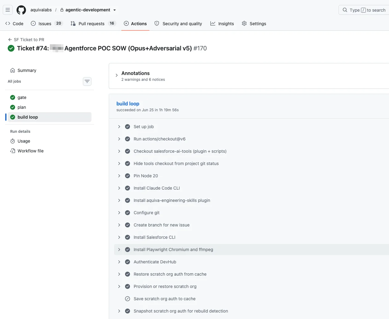This screenshot has height=319, width=389.
Task: Expand Install Salesforce CLI step
Action: click(x=119, y=237)
